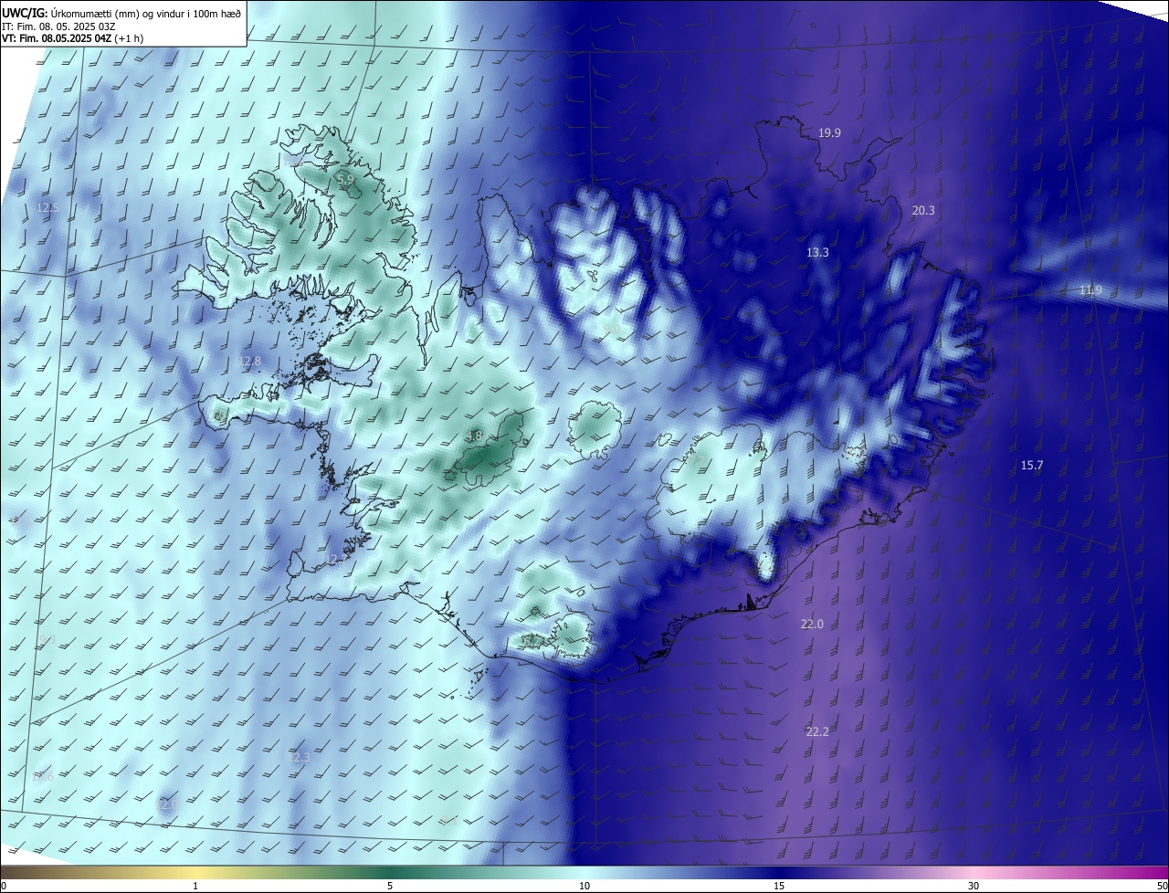Click the 11.9 value label

click(1090, 290)
